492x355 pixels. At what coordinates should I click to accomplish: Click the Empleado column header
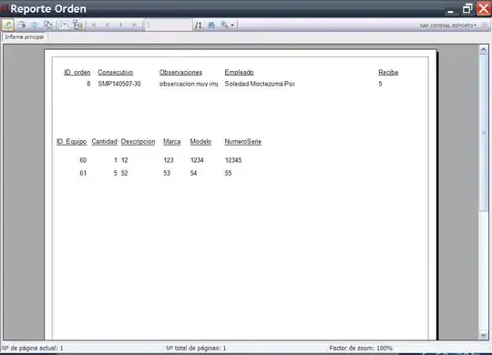[239, 73]
